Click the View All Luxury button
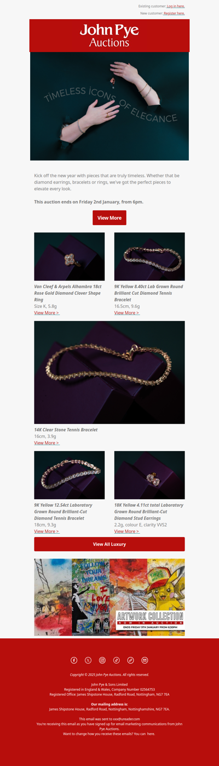Viewport: 219px width, 766px height. pos(109,544)
